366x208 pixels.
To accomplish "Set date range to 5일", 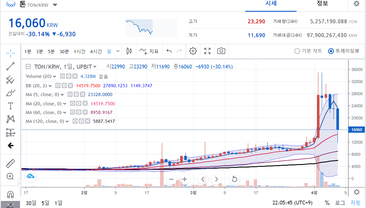I will [45, 203].
